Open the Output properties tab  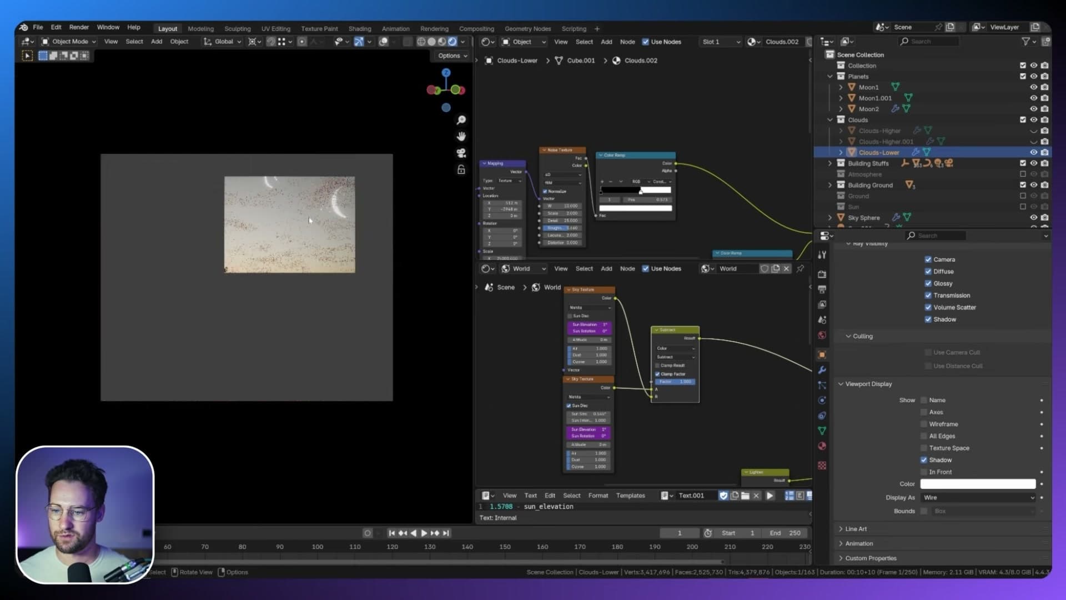(x=822, y=289)
